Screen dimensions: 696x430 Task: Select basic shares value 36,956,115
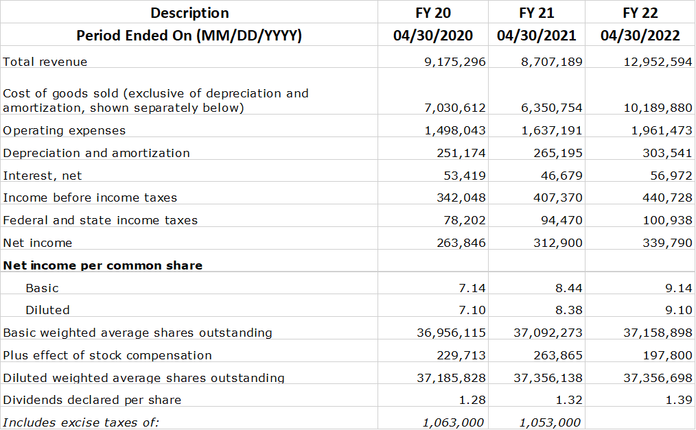tap(452, 333)
